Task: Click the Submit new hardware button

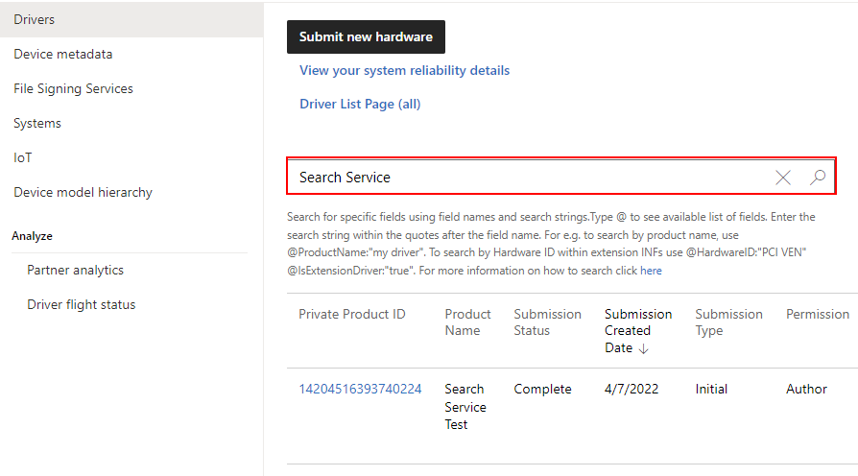Action: 366,36
